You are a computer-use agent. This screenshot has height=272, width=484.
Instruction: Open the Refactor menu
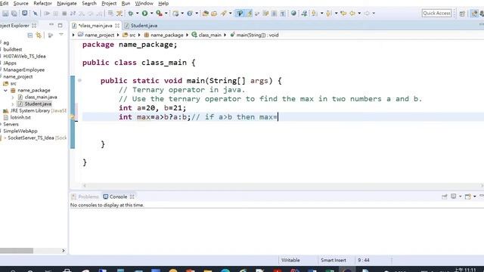(x=42, y=3)
